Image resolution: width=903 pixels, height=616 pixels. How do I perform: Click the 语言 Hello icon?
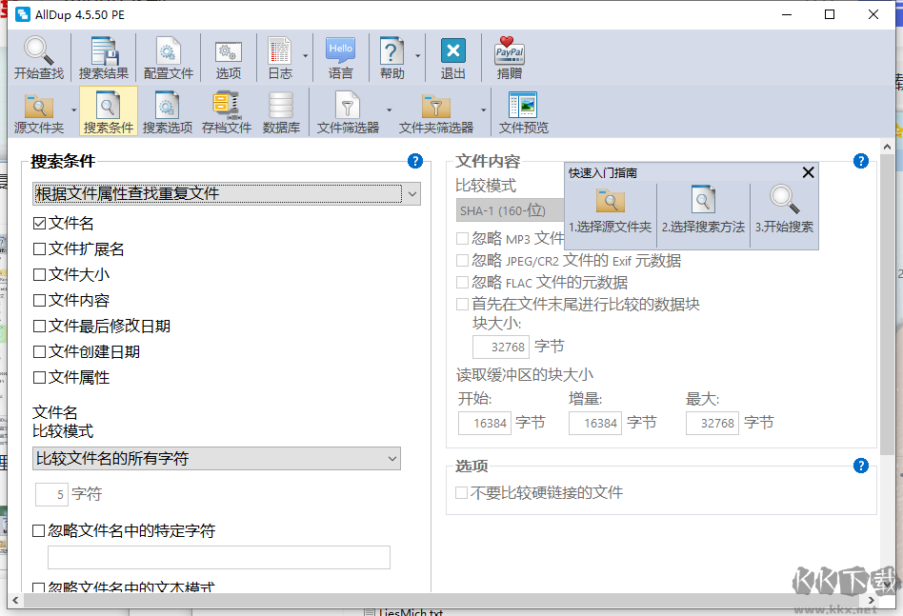pyautogui.click(x=340, y=50)
